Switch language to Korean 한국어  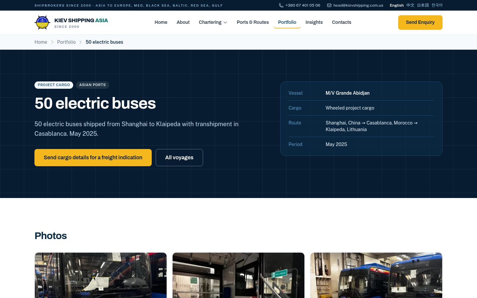[437, 5]
